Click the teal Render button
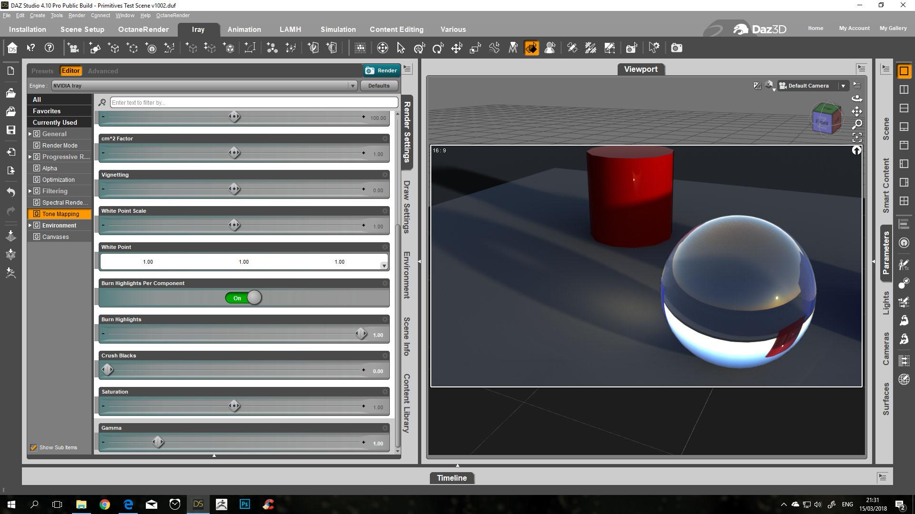Image resolution: width=915 pixels, height=514 pixels. point(381,70)
